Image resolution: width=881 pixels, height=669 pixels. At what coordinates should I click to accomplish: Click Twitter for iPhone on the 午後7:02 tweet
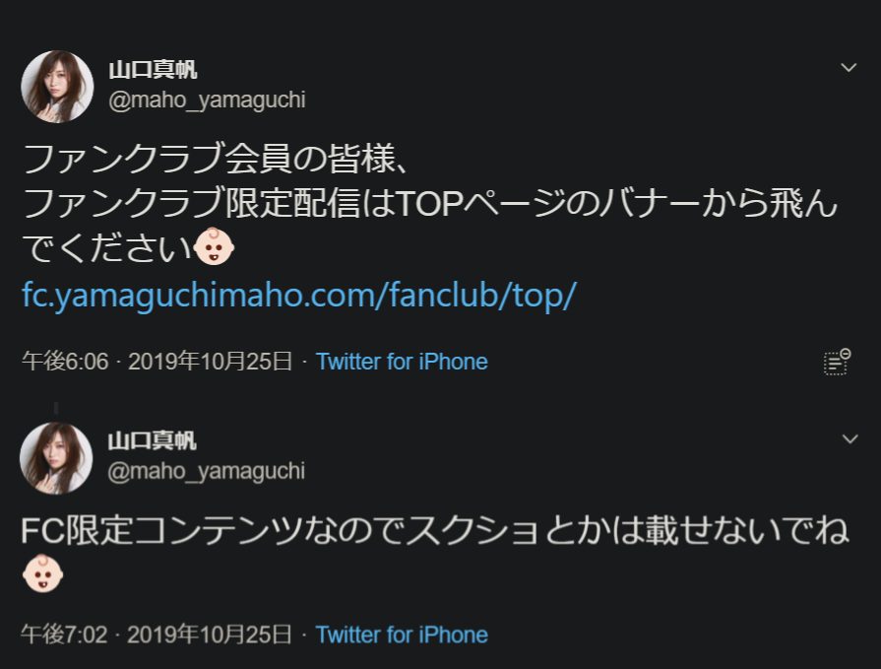(402, 635)
